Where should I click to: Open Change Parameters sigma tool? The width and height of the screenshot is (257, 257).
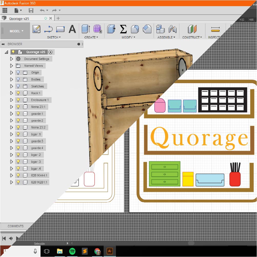pos(123,29)
